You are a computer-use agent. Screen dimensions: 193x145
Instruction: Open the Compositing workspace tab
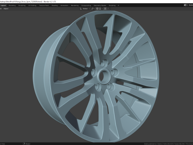coord(86,6)
